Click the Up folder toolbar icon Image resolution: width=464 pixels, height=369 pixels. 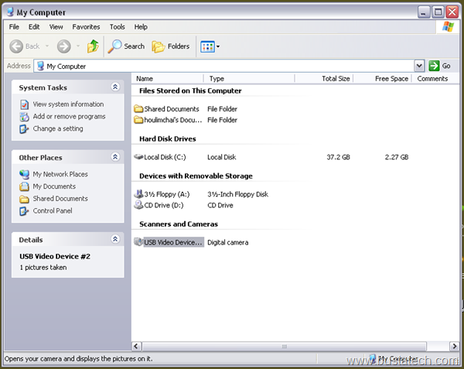click(93, 46)
